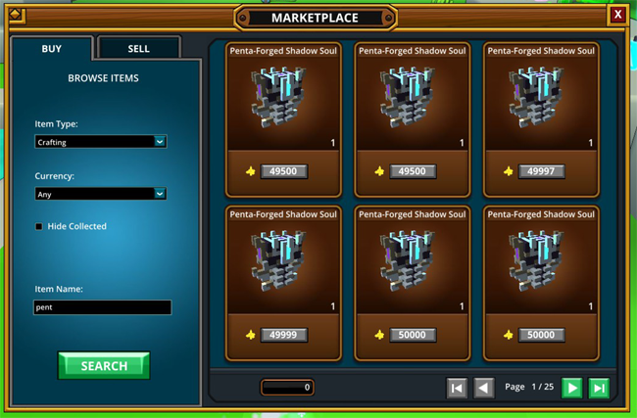
Task: Click the quantity field showing 0
Action: tap(287, 387)
